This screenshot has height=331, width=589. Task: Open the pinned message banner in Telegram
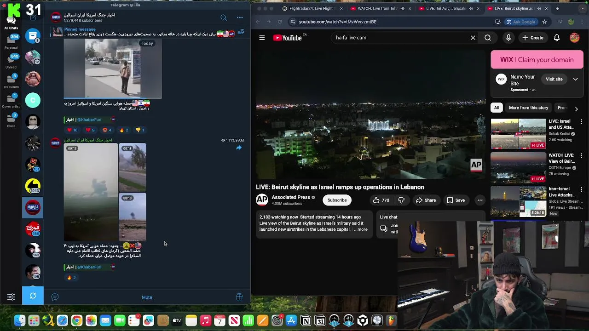coord(143,32)
